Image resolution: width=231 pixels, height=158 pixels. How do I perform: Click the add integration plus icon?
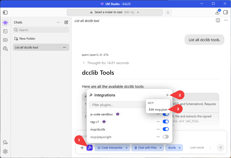(x=167, y=95)
